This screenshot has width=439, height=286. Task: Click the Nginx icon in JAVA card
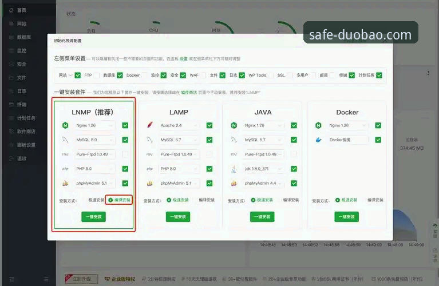[234, 125]
